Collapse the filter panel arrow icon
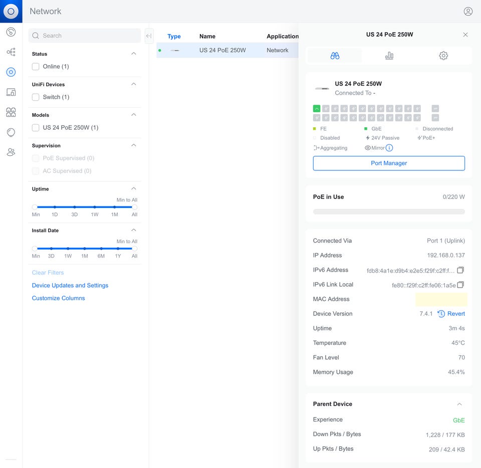Image resolution: width=481 pixels, height=468 pixels. coord(149,36)
